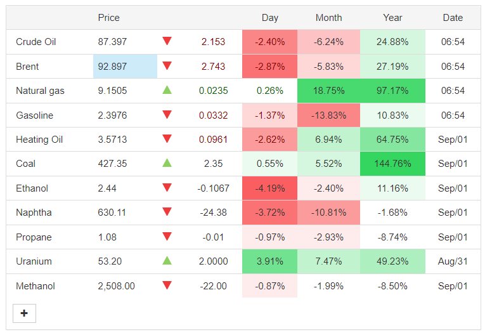The width and height of the screenshot is (485, 335).
Task: Click the green up arrow in Coal row
Action: pos(167,163)
